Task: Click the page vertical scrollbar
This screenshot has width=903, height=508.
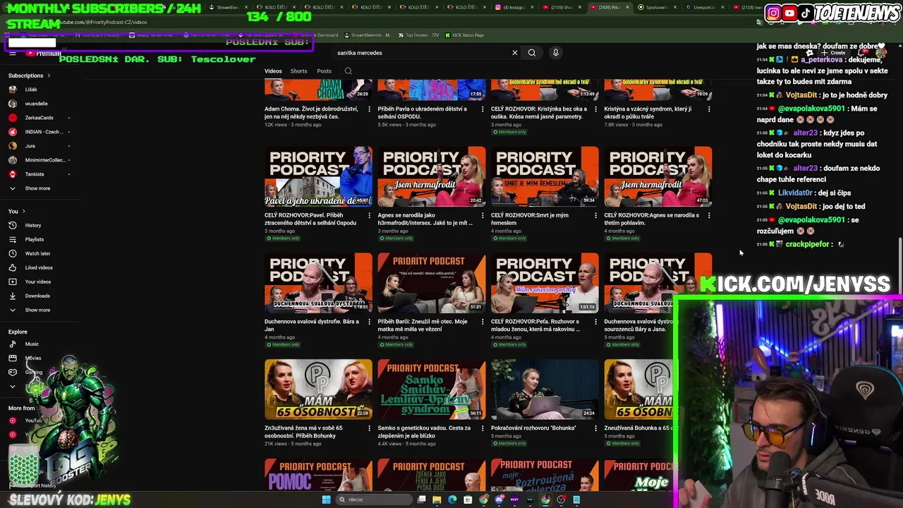Action: click(900, 265)
